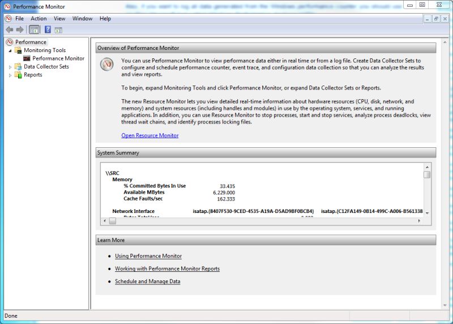Minimize the Performance Monitor main window
This screenshot has height=324, width=453.
(x=409, y=5)
